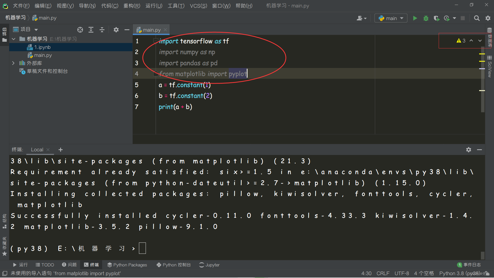Add new terminal session with plus
The height and width of the screenshot is (278, 494).
pos(60,150)
